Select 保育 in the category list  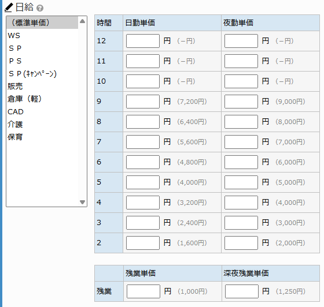pyautogui.click(x=42, y=137)
